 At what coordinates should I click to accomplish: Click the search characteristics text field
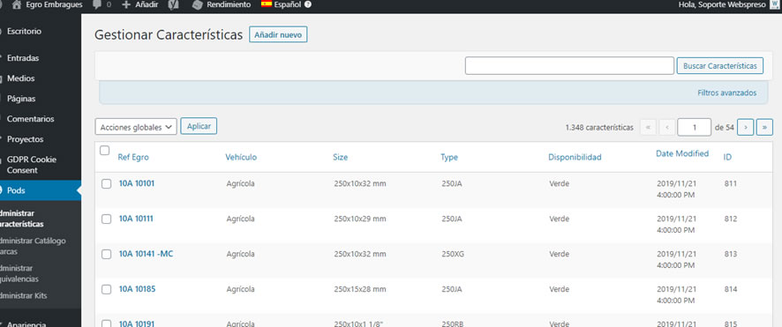point(569,66)
